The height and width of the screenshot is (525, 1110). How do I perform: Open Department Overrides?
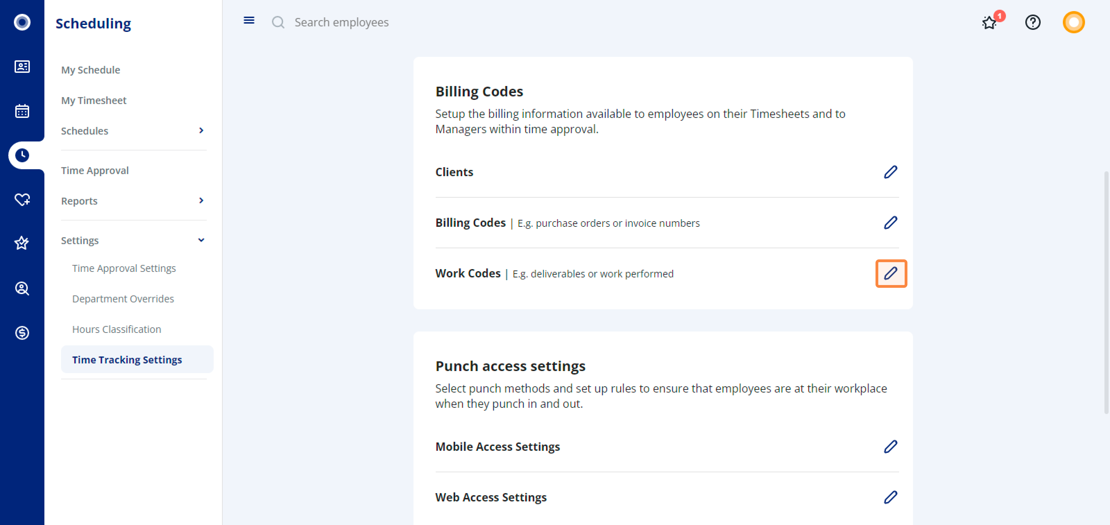[123, 299]
